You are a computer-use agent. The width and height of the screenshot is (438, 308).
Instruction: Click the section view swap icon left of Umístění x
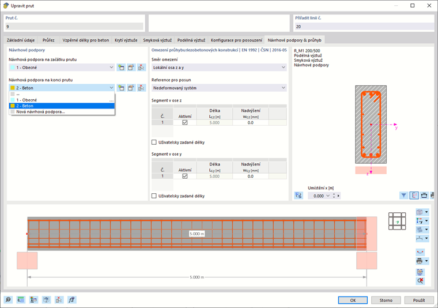click(299, 196)
